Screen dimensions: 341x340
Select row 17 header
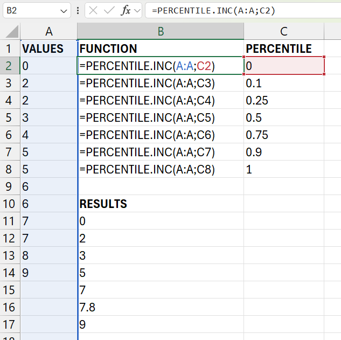pos(10,324)
